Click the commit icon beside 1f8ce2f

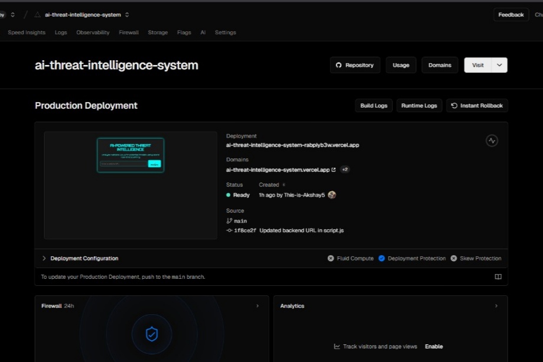229,230
